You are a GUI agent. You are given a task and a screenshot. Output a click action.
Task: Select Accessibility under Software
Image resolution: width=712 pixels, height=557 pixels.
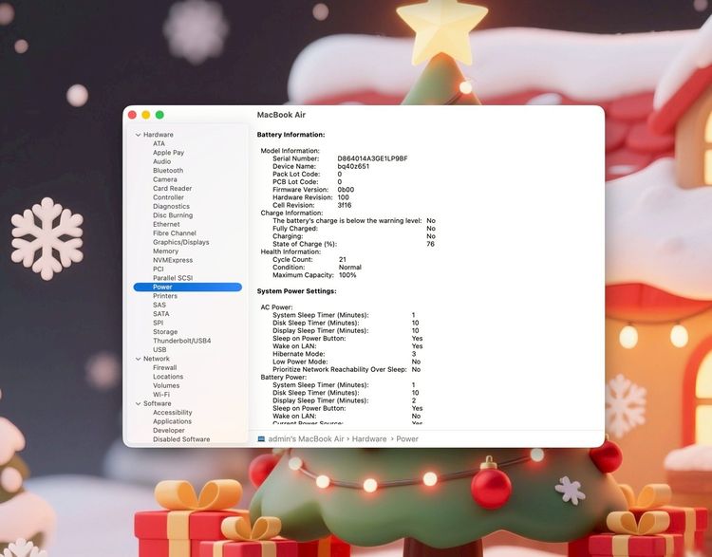click(x=172, y=412)
